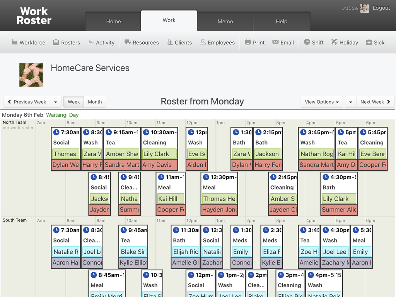Open the Workforce panel
Screen dimensions: 396x297
click(x=28, y=43)
